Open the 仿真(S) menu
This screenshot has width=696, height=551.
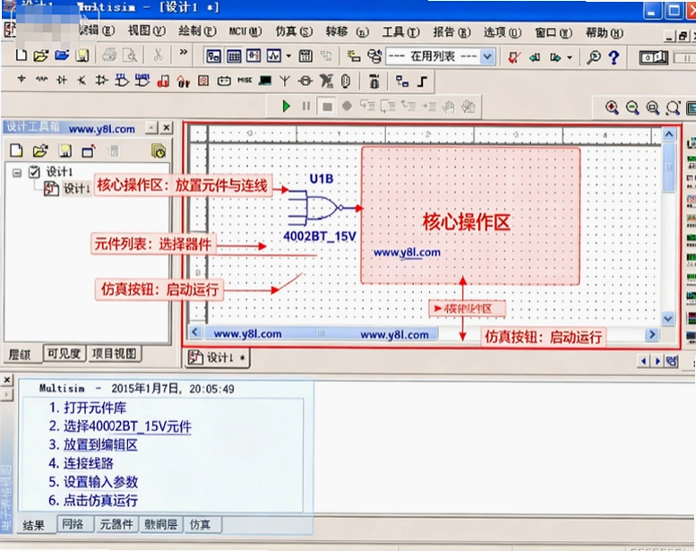point(294,31)
